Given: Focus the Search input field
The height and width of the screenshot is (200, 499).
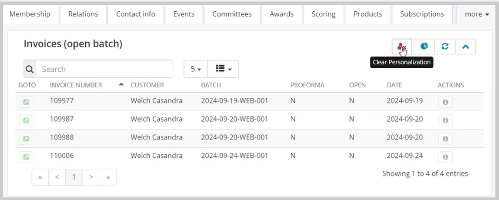Looking at the screenshot, I should click(104, 69).
